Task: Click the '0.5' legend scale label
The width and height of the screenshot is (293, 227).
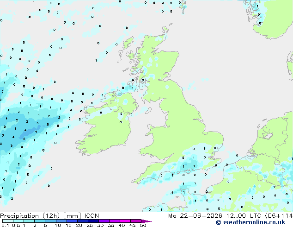Action: coord(16,225)
